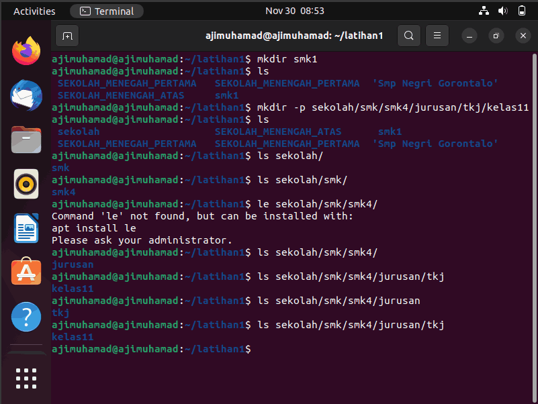Screen dimensions: 538x404
Task: Click the 'ls sekolah/smk/' command text
Action: pyautogui.click(x=302, y=180)
